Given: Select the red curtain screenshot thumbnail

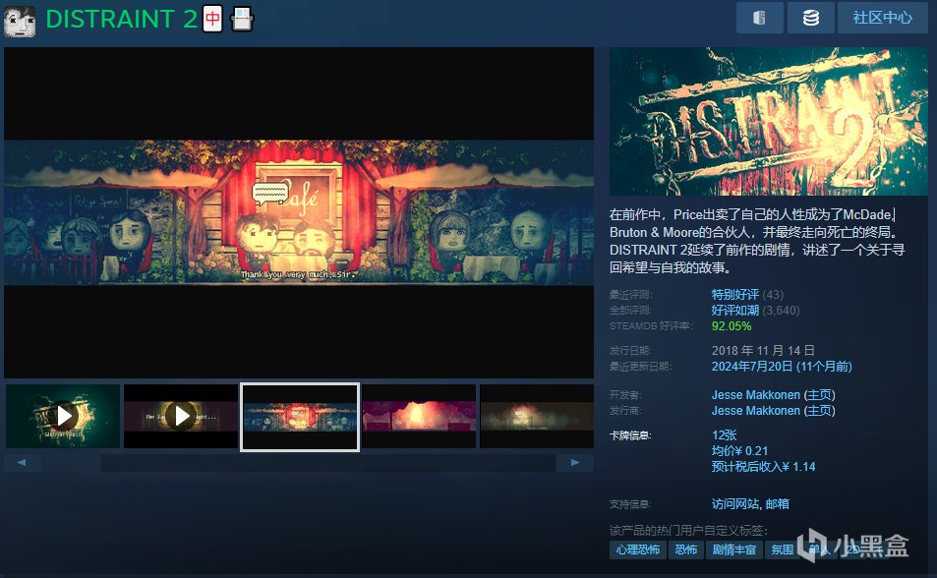Looking at the screenshot, I should [x=419, y=416].
